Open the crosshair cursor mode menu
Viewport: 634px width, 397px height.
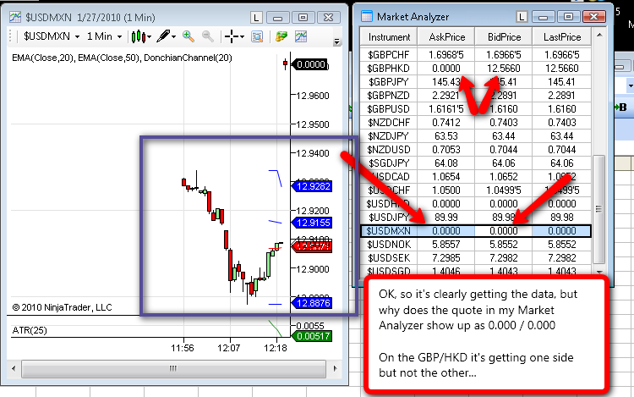click(234, 36)
